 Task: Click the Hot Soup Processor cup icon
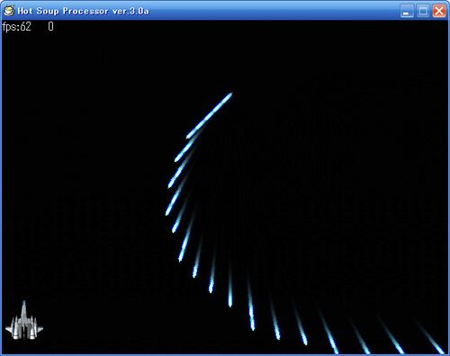[9, 11]
